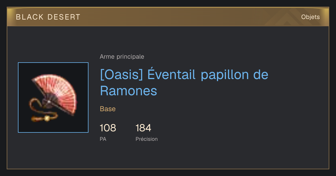Click the word DESERT in the header
This screenshot has width=336, height=176.
click(64, 17)
